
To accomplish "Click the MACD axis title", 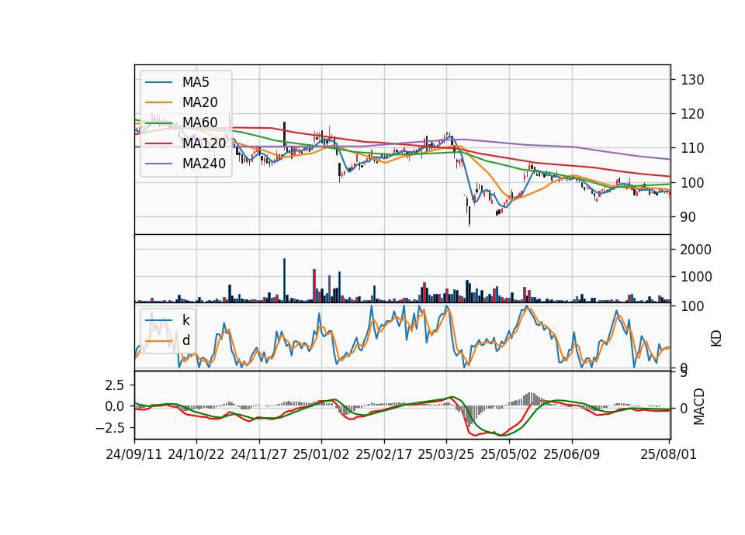I will click(699, 407).
